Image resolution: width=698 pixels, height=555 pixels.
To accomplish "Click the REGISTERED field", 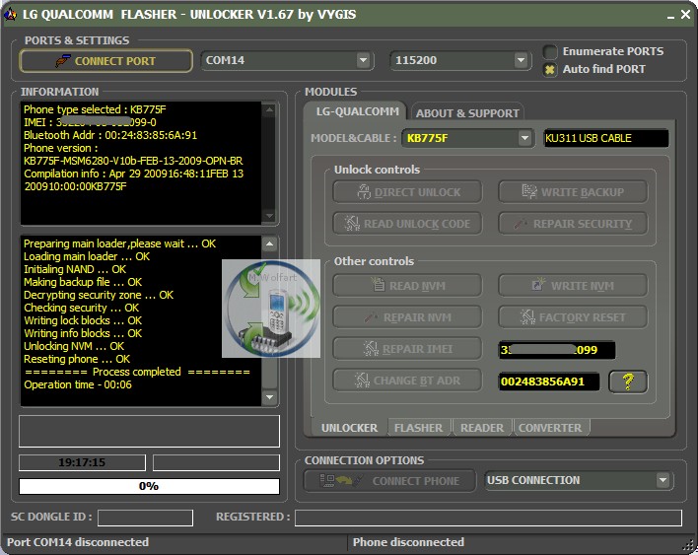I will (488, 518).
